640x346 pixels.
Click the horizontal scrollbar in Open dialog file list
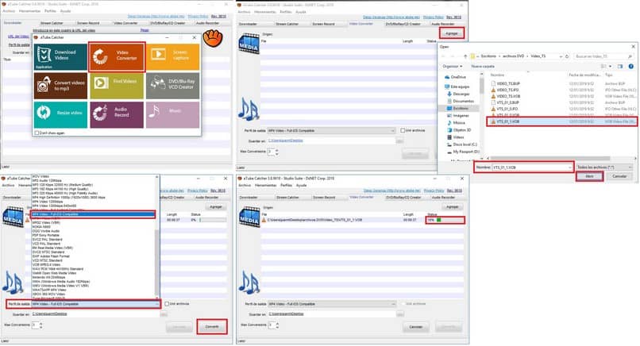pyautogui.click(x=550, y=158)
